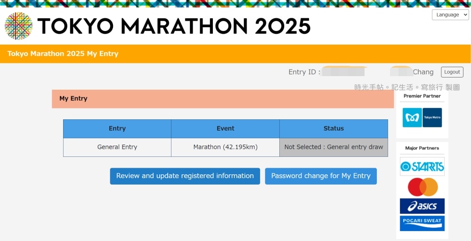Click the Entry ID label

pyautogui.click(x=304, y=72)
